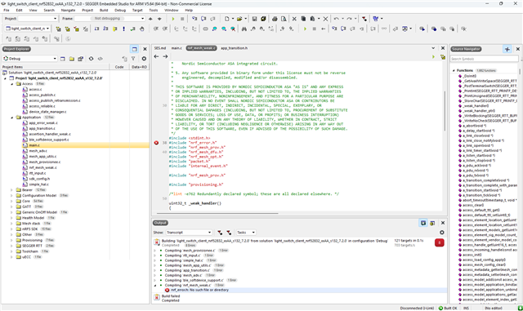
Task: Click the Cut scissors icon in toolbar
Action: [x=294, y=19]
